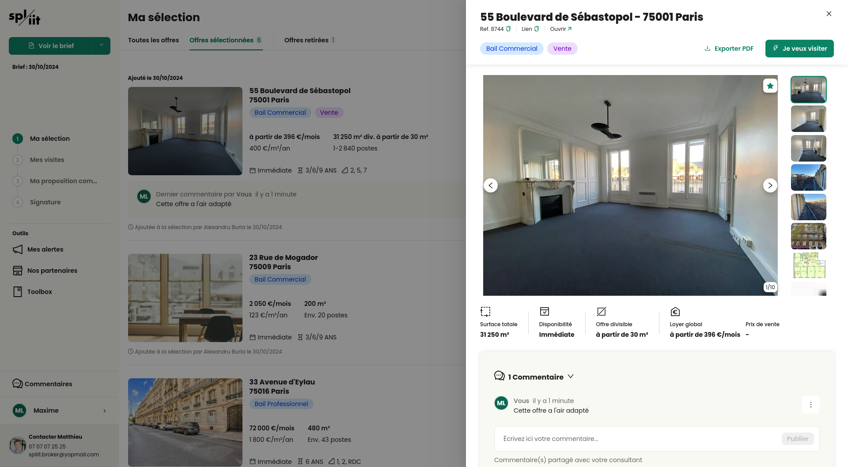
Task: Click the Disponibilité calendar icon
Action: (545, 312)
